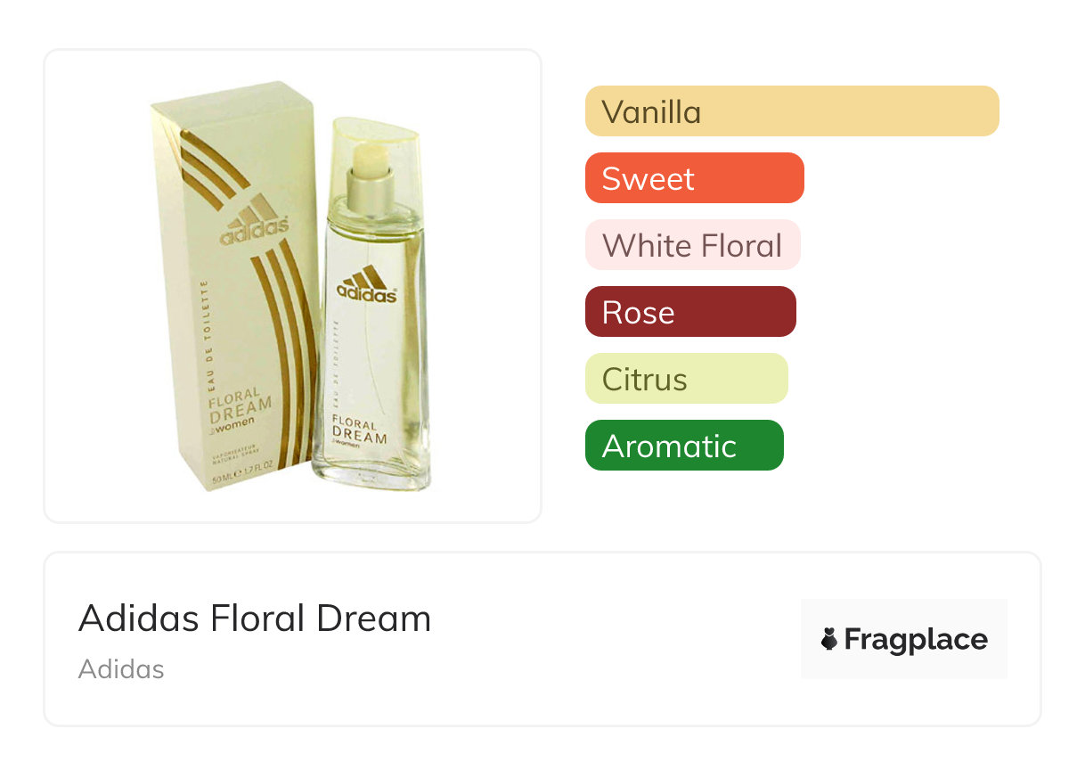Pick the Citrus accord bar
The width and height of the screenshot is (1085, 770).
click(x=686, y=379)
